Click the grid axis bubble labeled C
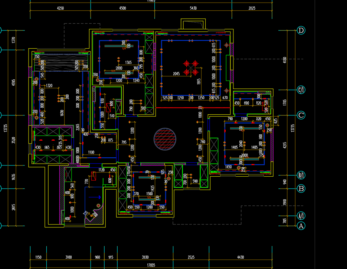Image resolution: width=347 pixels, height=269 pixels. pyautogui.click(x=301, y=115)
